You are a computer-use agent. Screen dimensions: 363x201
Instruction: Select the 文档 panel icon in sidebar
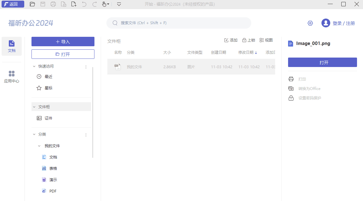[x=12, y=46]
